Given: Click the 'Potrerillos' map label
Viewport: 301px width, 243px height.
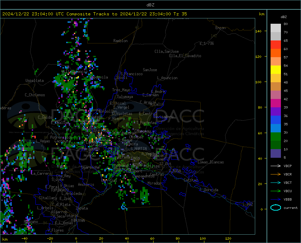Looking at the screenshot, I should pos(61,137).
